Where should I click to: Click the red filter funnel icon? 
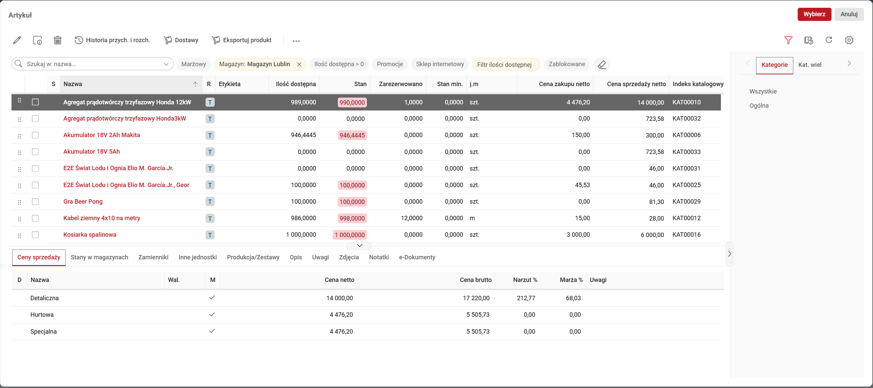pos(788,40)
